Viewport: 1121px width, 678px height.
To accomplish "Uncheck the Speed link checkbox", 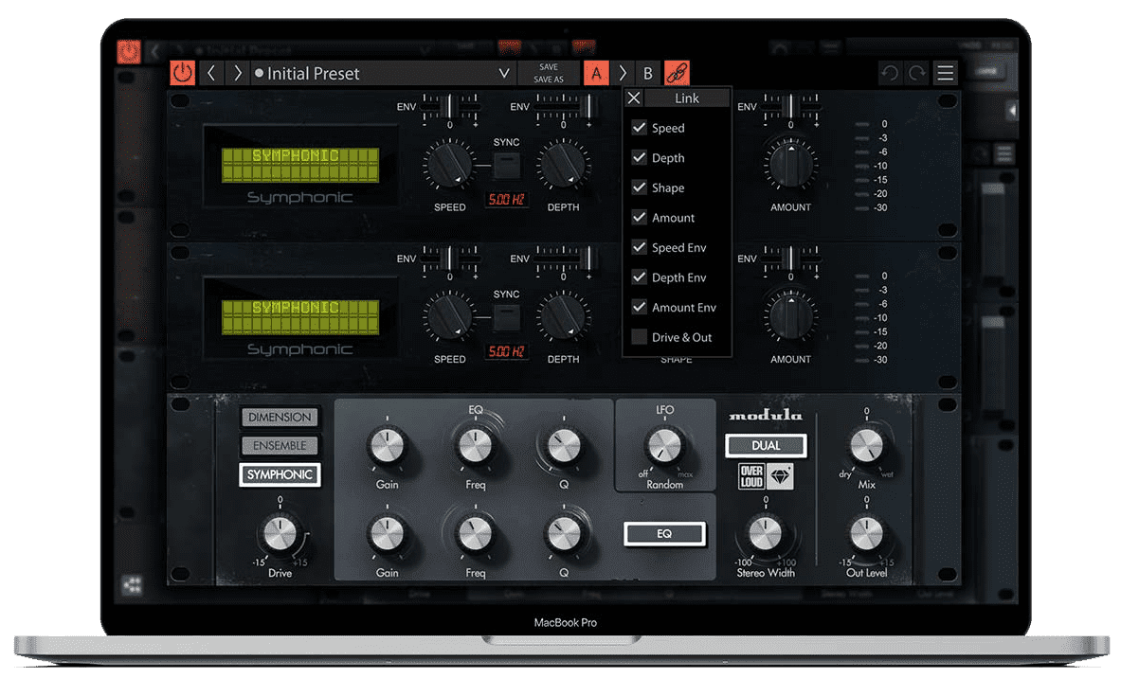I will pyautogui.click(x=639, y=128).
